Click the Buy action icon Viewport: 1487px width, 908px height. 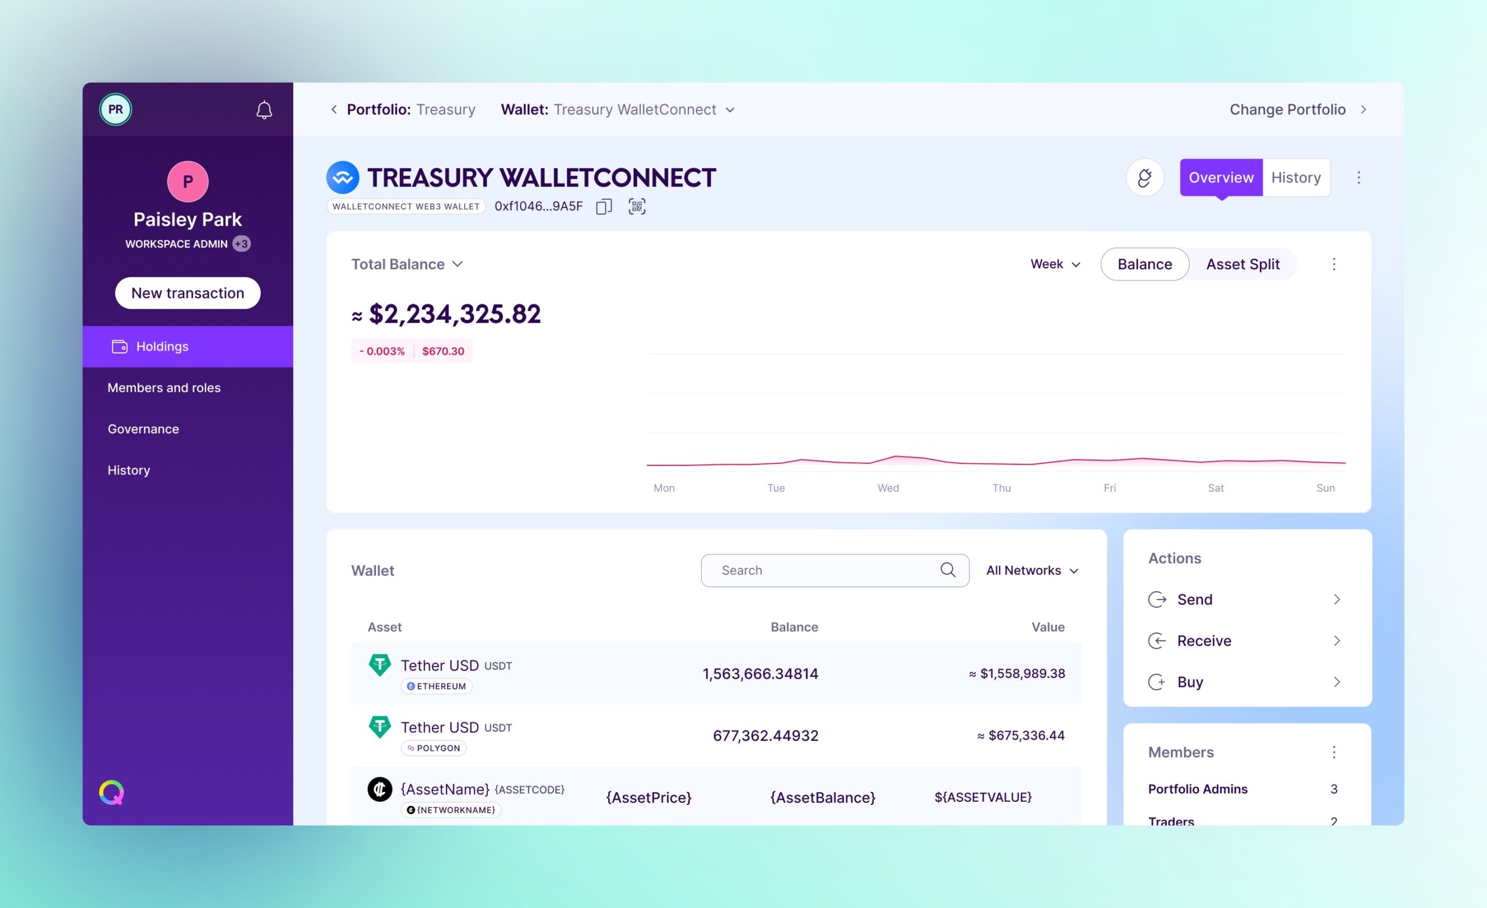pyautogui.click(x=1156, y=682)
